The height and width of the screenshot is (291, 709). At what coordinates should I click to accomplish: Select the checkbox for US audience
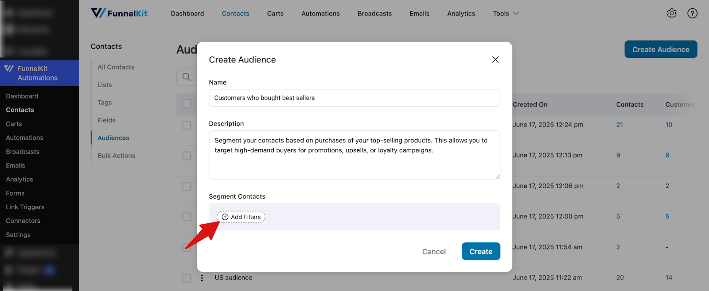coord(187,278)
